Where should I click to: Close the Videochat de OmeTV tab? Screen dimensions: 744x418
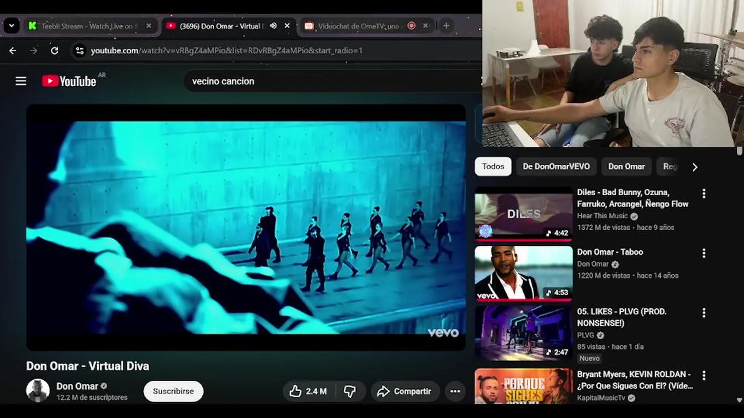[x=425, y=26]
